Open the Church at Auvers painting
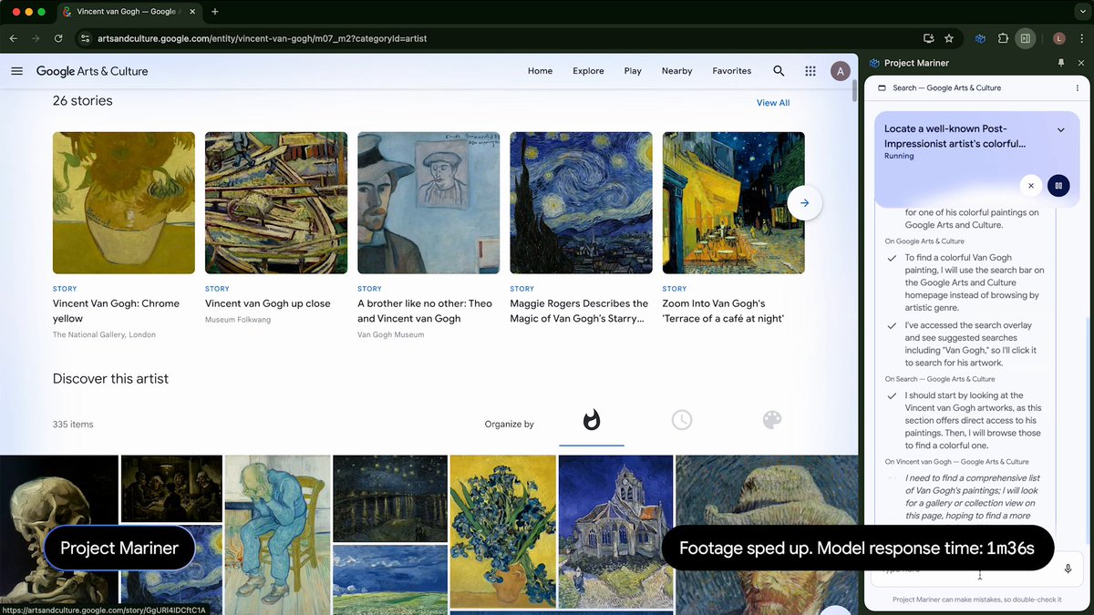1094x615 pixels. pyautogui.click(x=615, y=530)
